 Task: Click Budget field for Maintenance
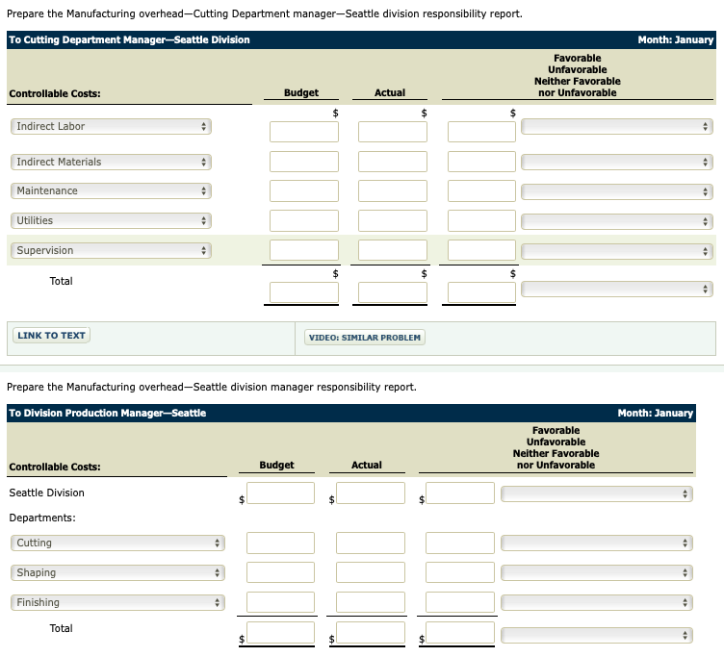(304, 191)
